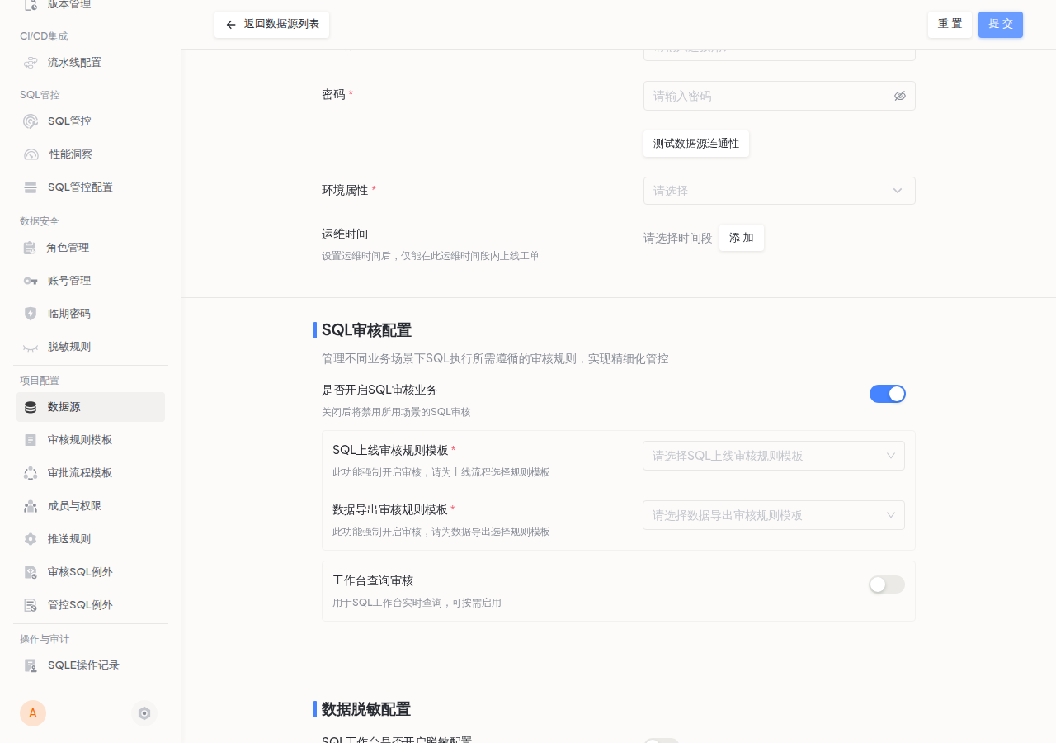
Task: Click the 测试数据源连通性 button
Action: [x=696, y=144]
